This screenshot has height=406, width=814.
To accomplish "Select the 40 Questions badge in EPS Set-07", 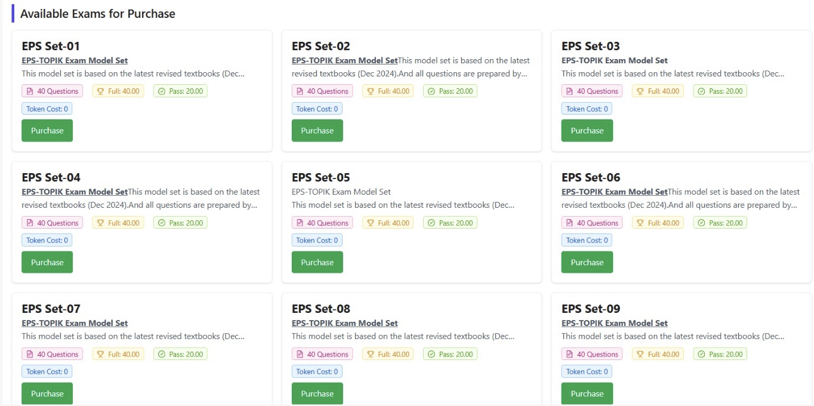I will coord(53,355).
